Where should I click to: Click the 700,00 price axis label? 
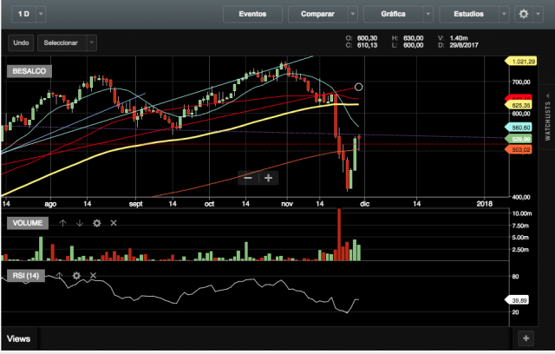point(521,82)
